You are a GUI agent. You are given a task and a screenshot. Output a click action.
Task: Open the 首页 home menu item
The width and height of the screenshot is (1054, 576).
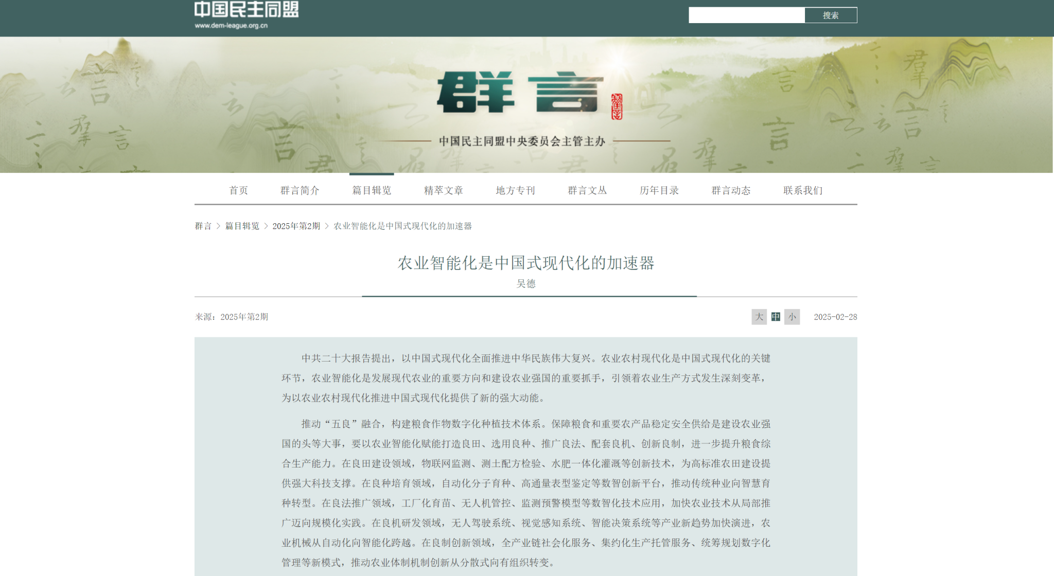point(239,190)
